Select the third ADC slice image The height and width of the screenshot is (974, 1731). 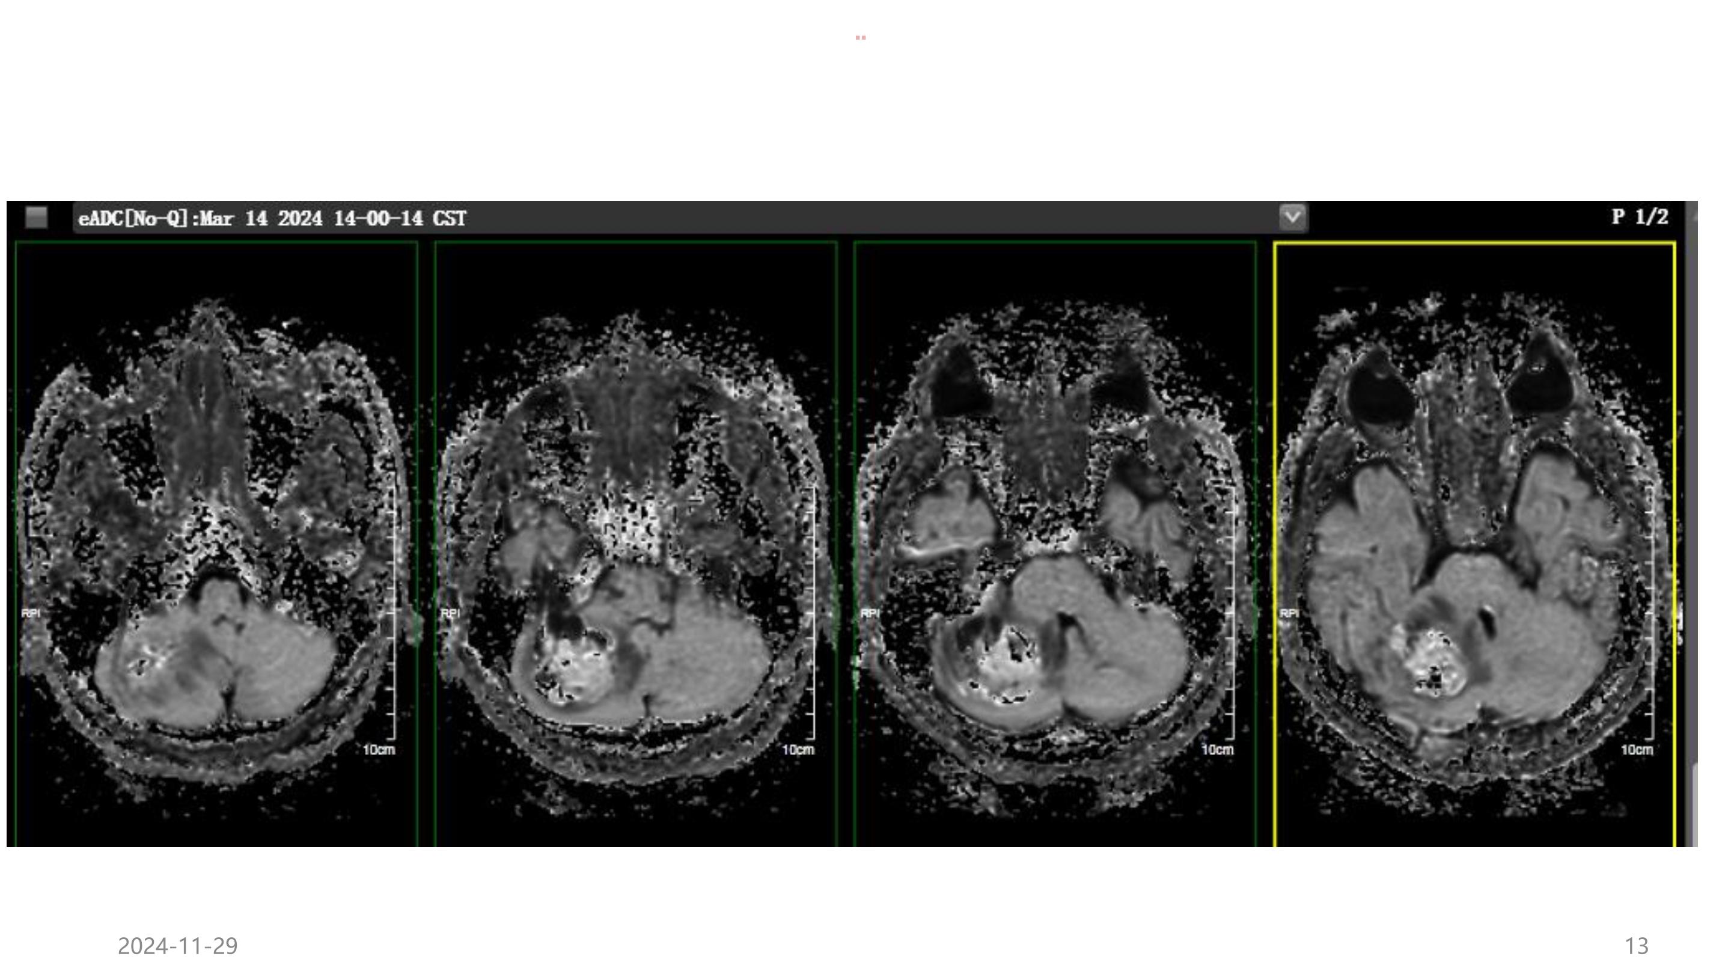[1055, 544]
